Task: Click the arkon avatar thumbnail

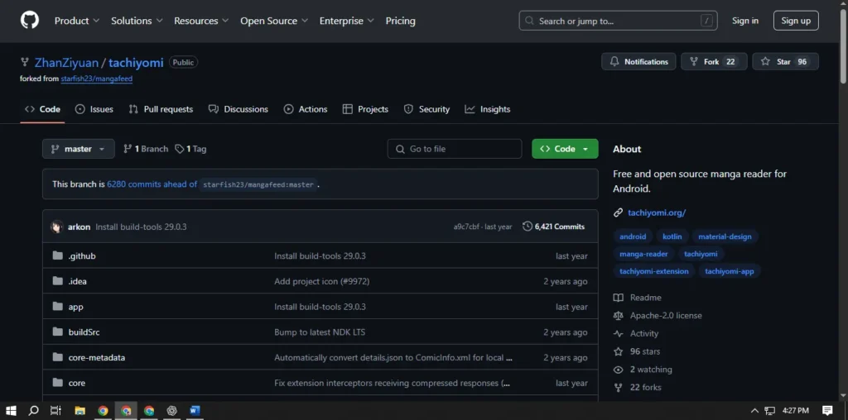Action: coord(56,227)
